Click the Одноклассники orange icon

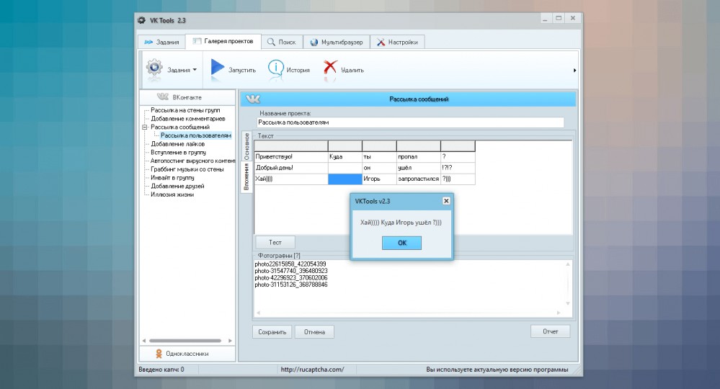pyautogui.click(x=159, y=354)
